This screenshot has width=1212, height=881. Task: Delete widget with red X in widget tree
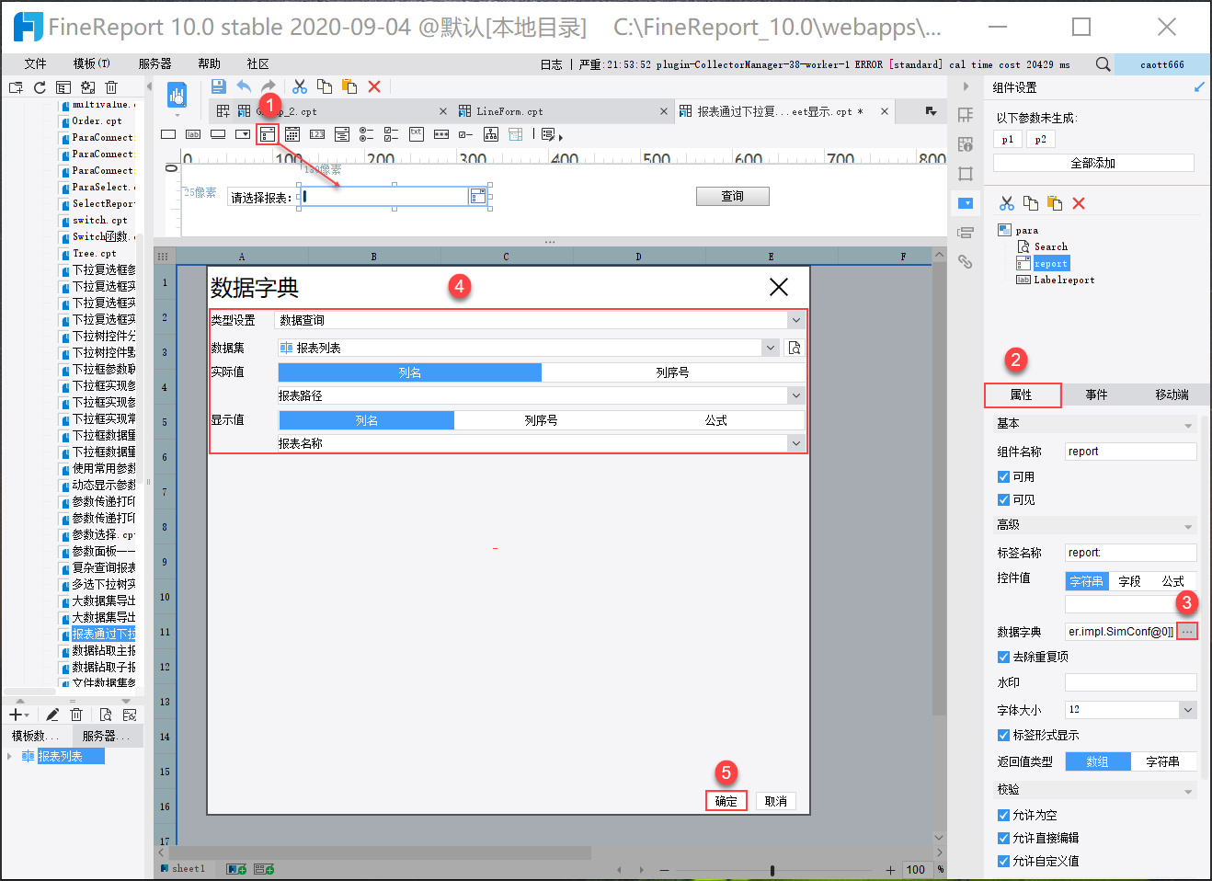point(1079,203)
